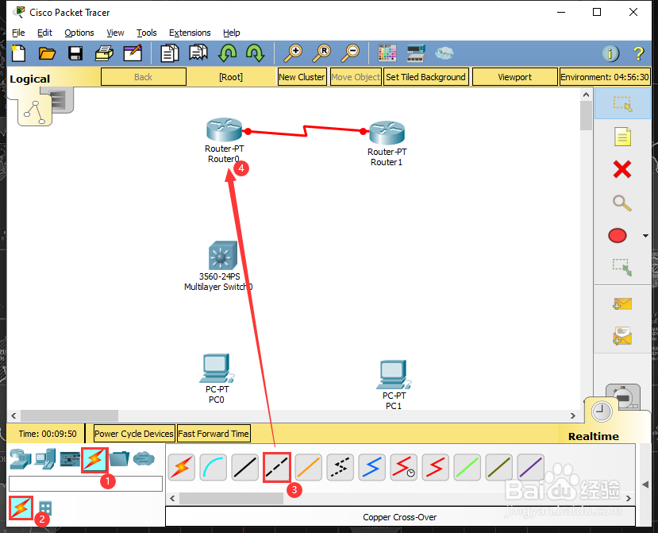Click the Environment time button
The image size is (658, 533).
point(605,77)
